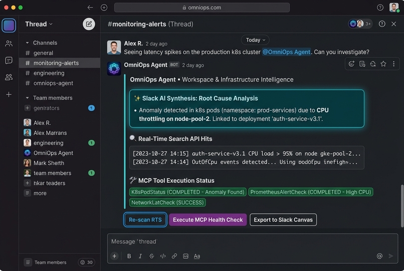404x271 pixels.
Task: Open the people icon in left rail
Action: (9, 44)
